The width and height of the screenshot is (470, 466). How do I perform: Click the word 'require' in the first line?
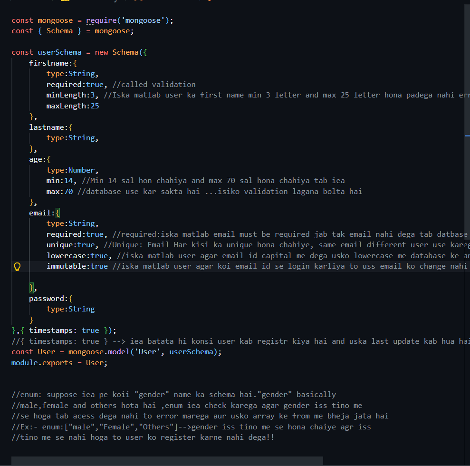(x=101, y=20)
